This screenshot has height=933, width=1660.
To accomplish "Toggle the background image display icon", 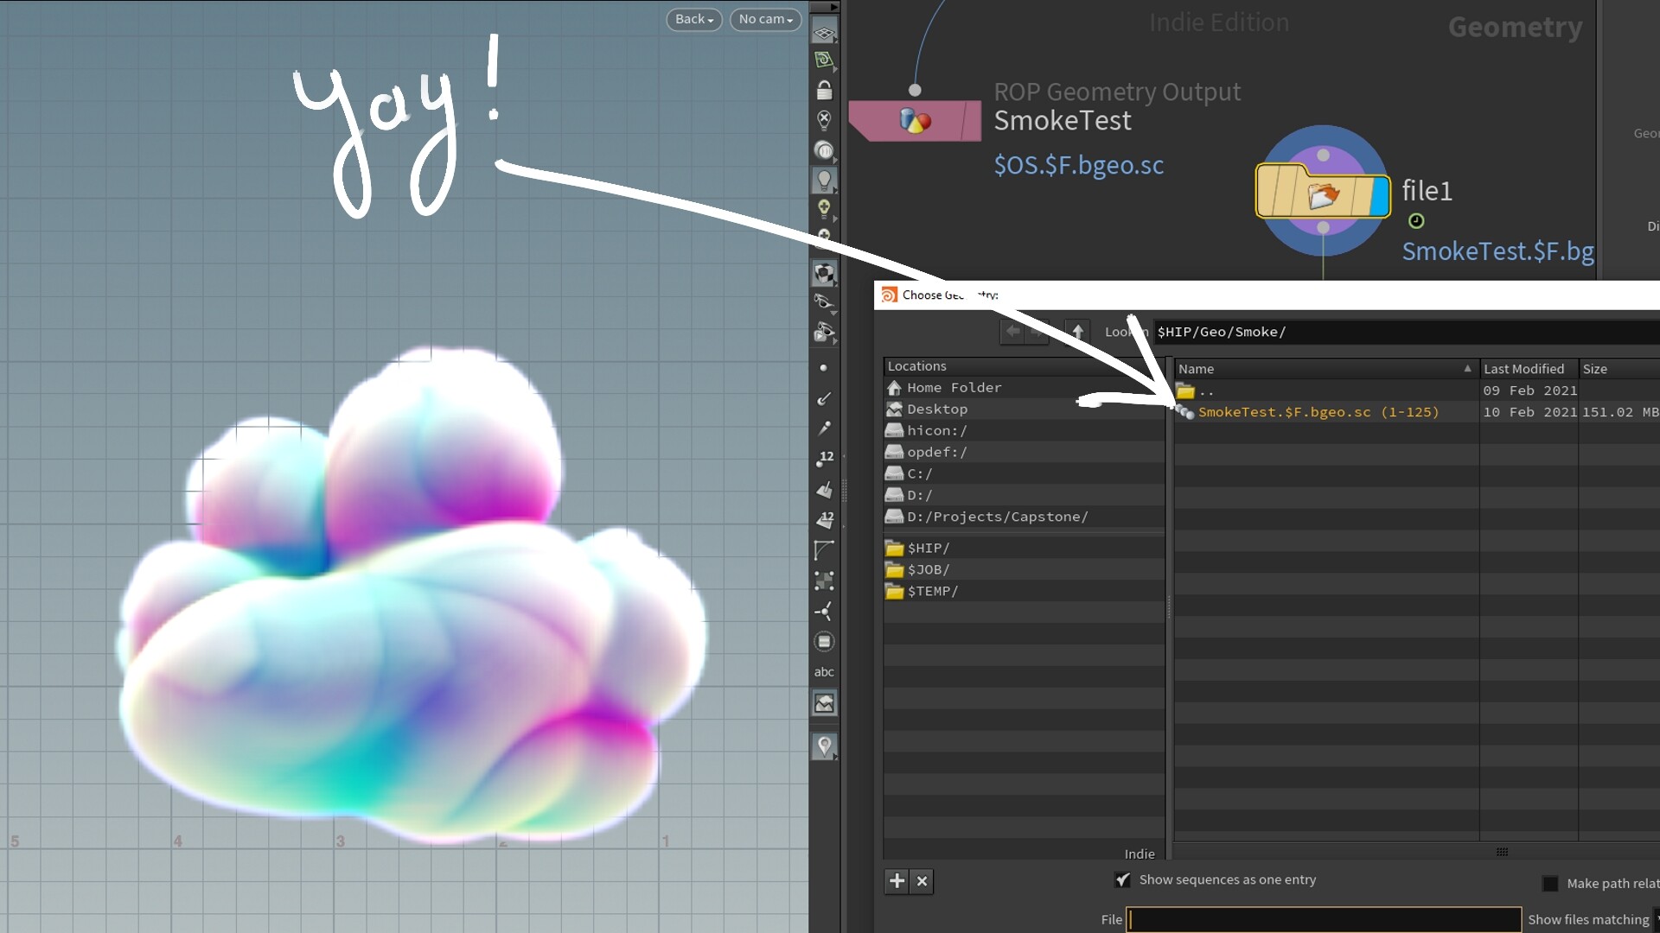I will pyautogui.click(x=824, y=703).
